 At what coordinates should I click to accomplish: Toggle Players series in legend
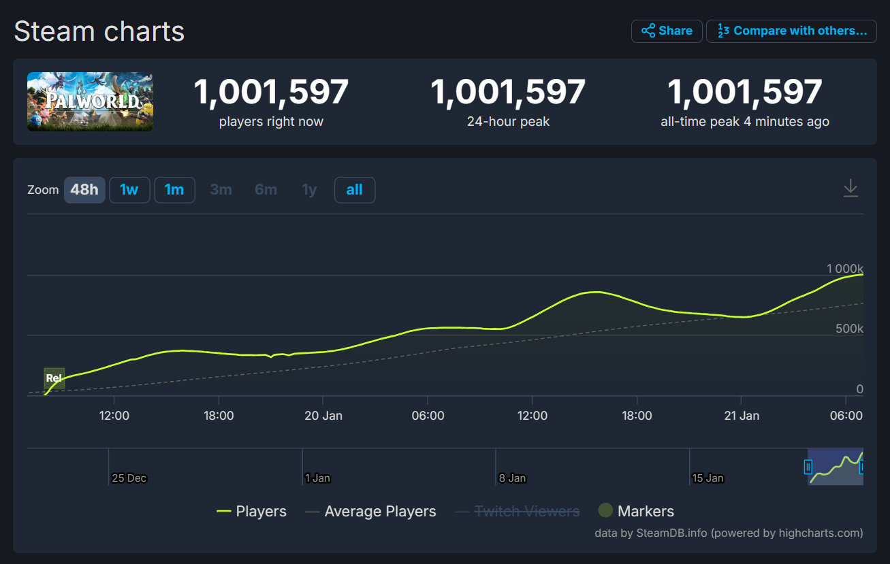[251, 512]
